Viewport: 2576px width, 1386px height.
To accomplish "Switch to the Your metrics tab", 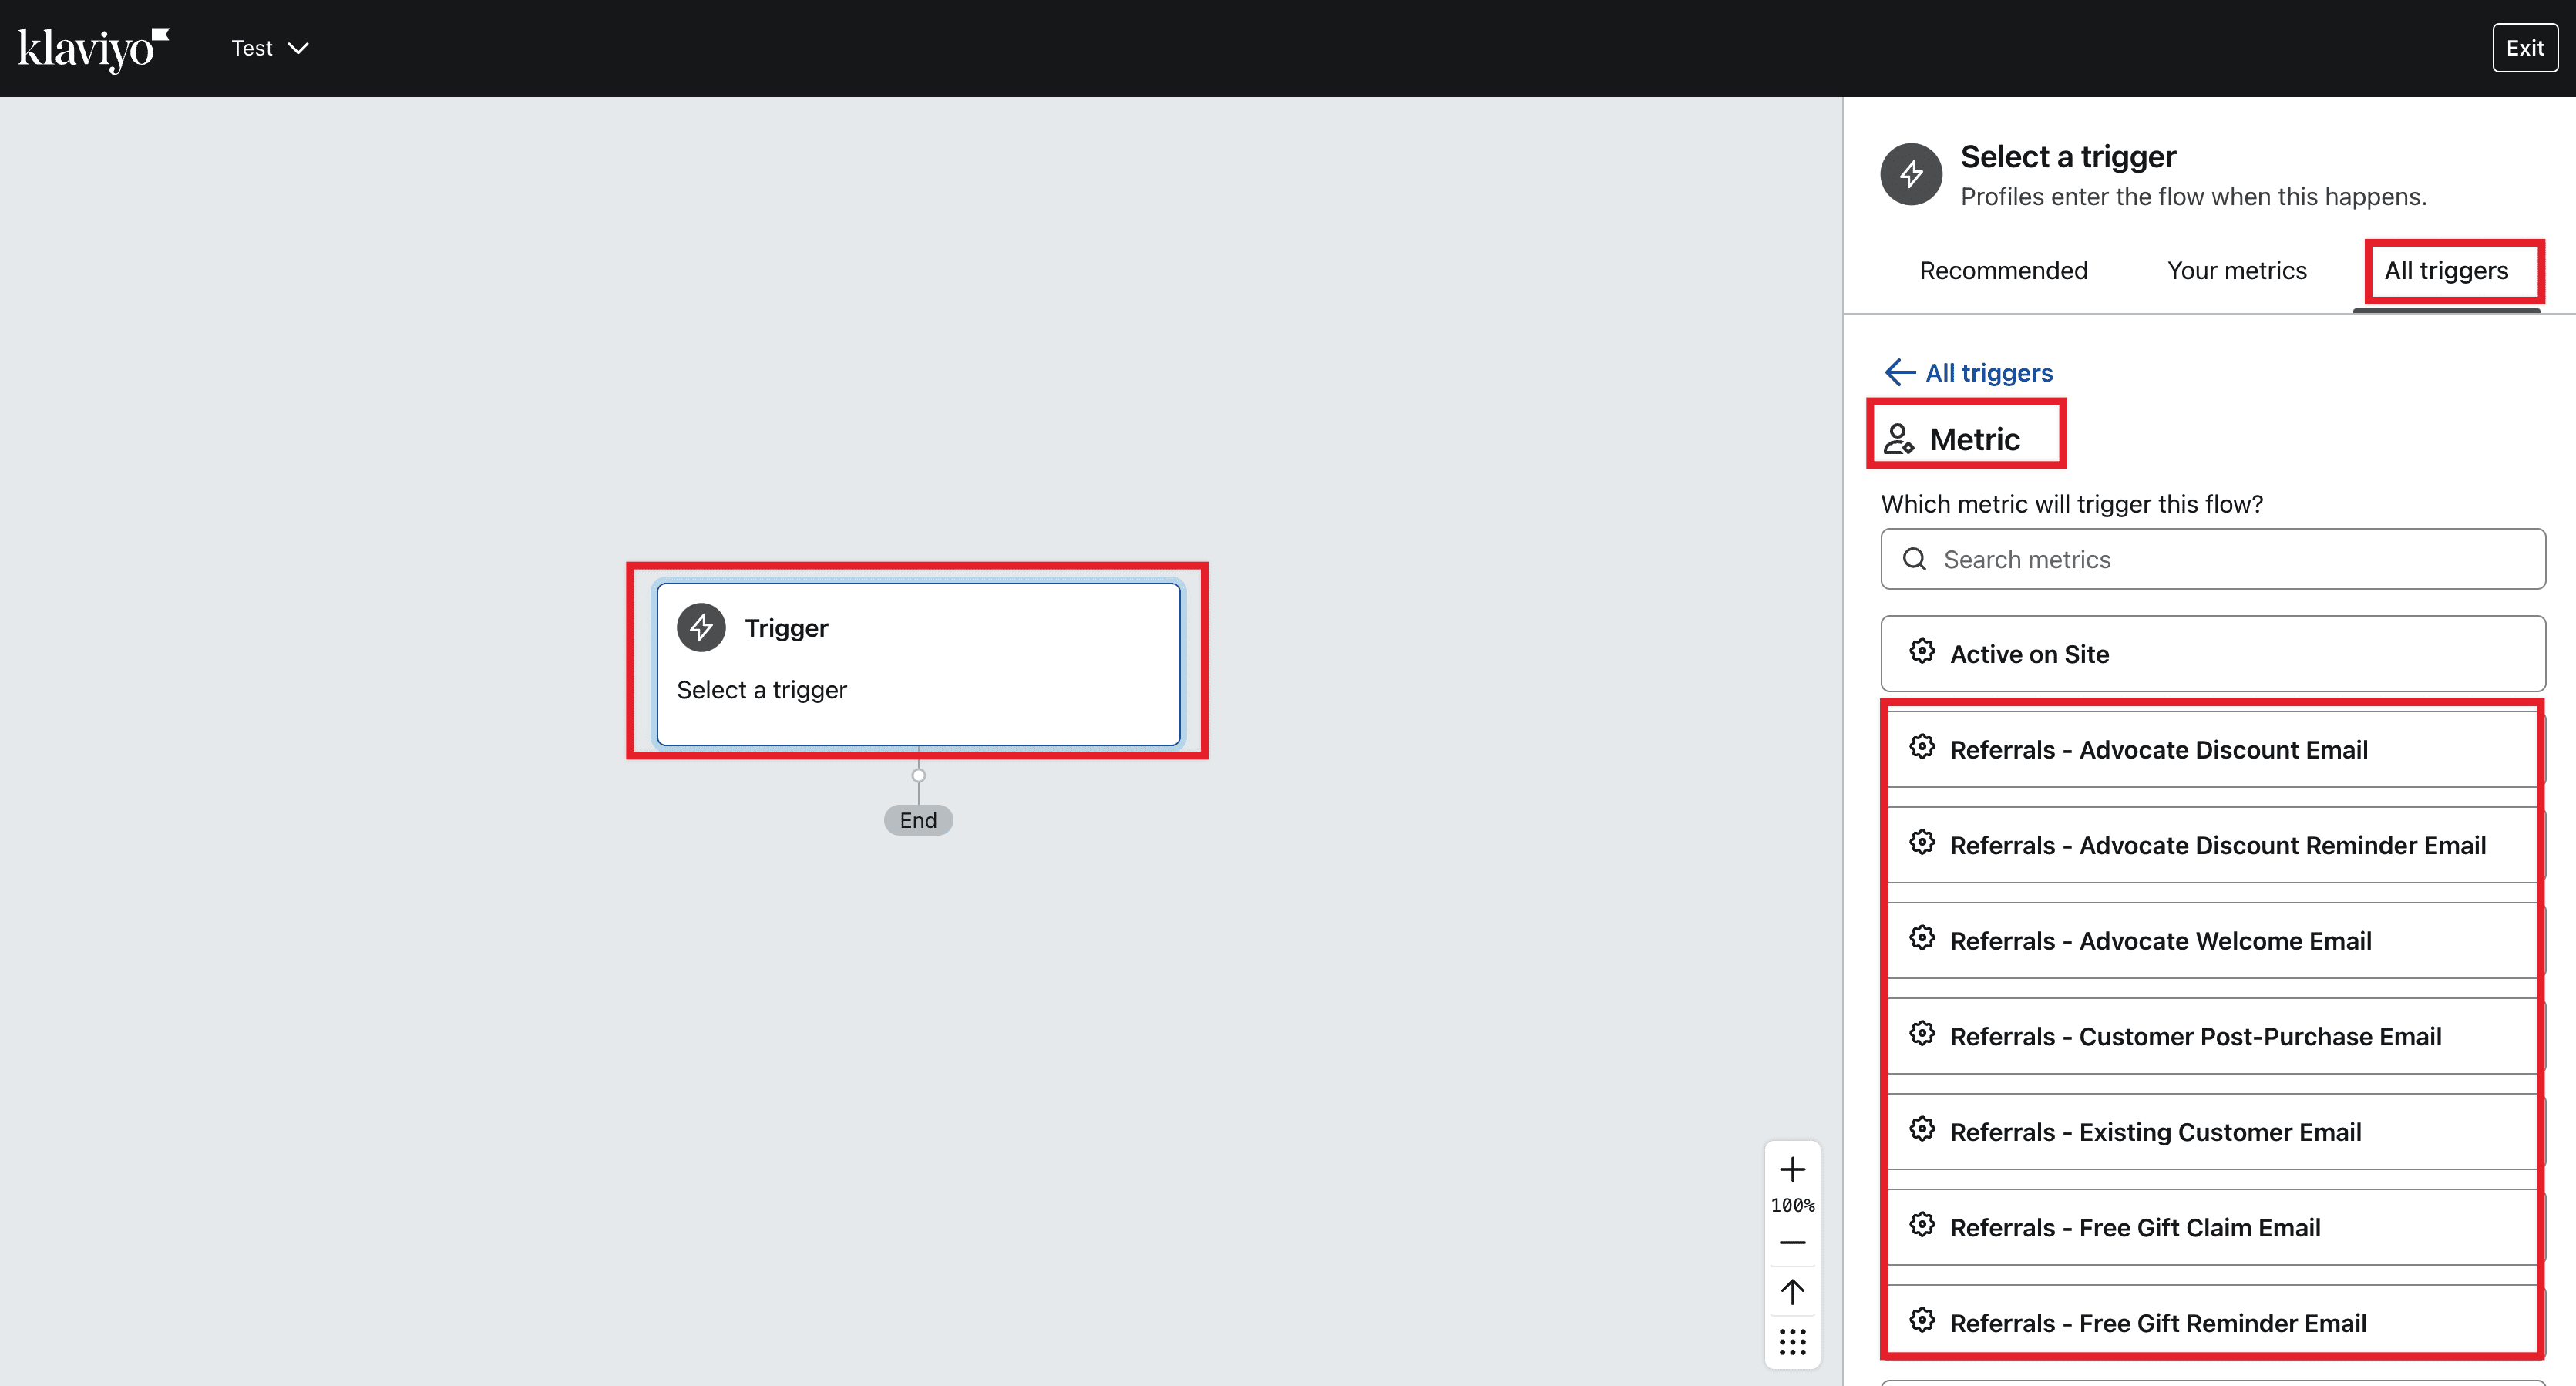I will (2236, 271).
